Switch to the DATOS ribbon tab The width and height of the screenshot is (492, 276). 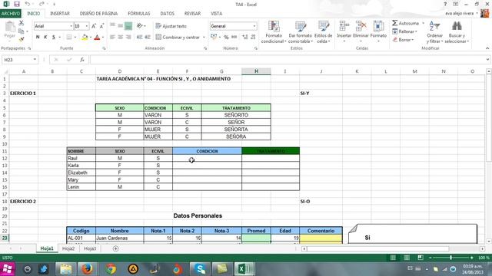point(168,14)
